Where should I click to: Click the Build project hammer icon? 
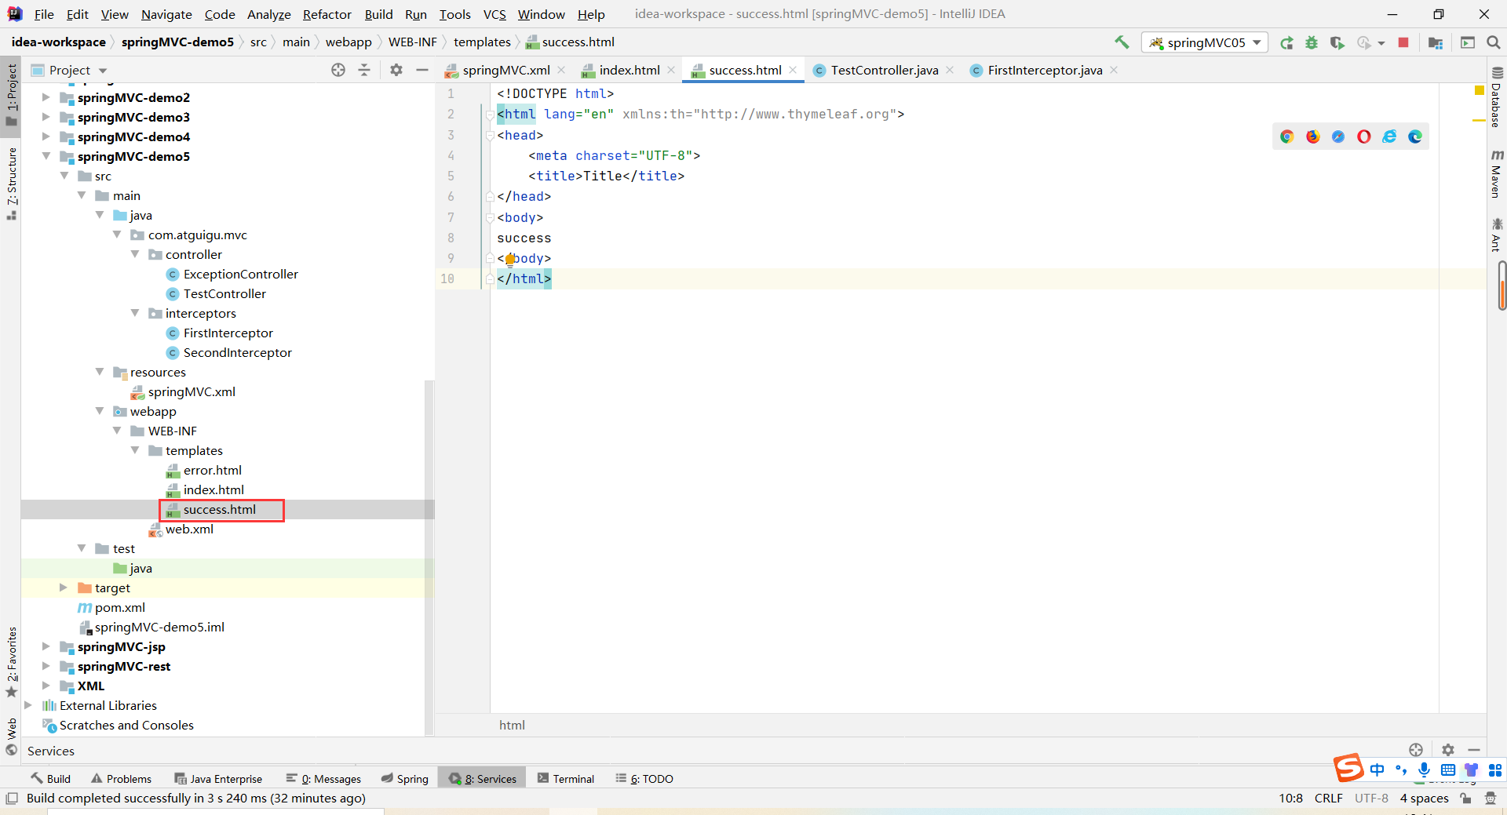[x=1122, y=42]
